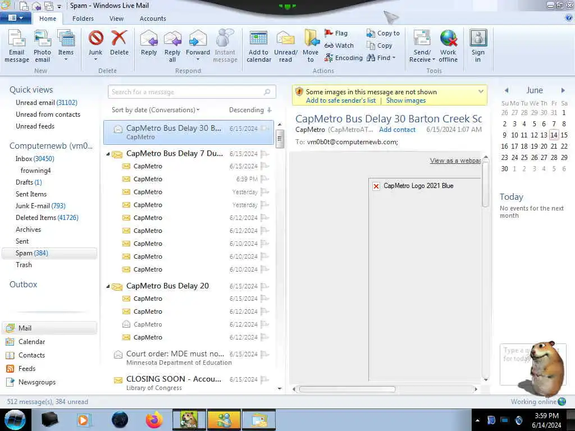The image size is (575, 431).
Task: Open the View ribbon tab
Action: tap(116, 19)
